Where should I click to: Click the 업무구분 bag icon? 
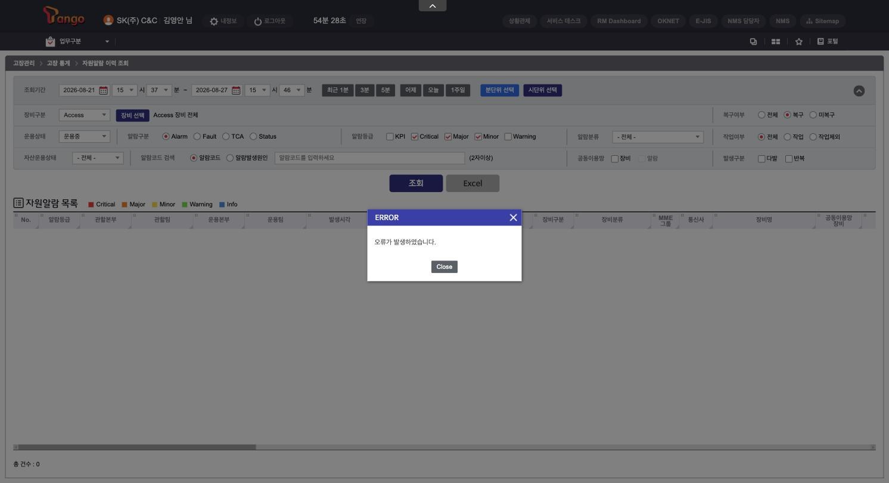point(50,42)
